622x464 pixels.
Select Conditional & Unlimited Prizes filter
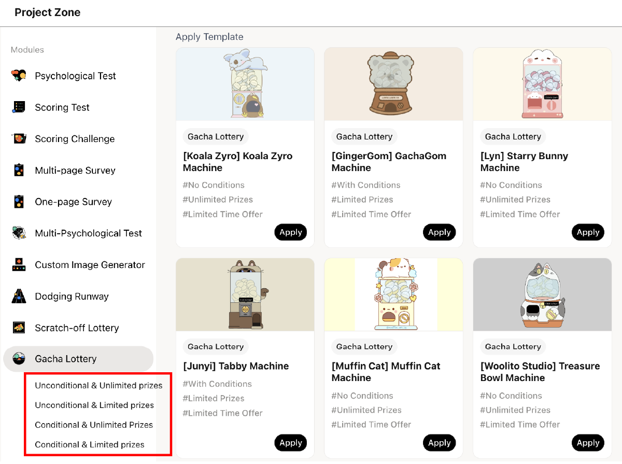(x=94, y=425)
